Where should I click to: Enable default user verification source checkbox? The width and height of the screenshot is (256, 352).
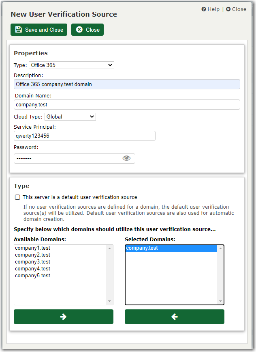pos(17,197)
